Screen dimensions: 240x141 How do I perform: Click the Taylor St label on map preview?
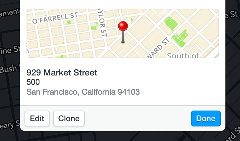102,23
